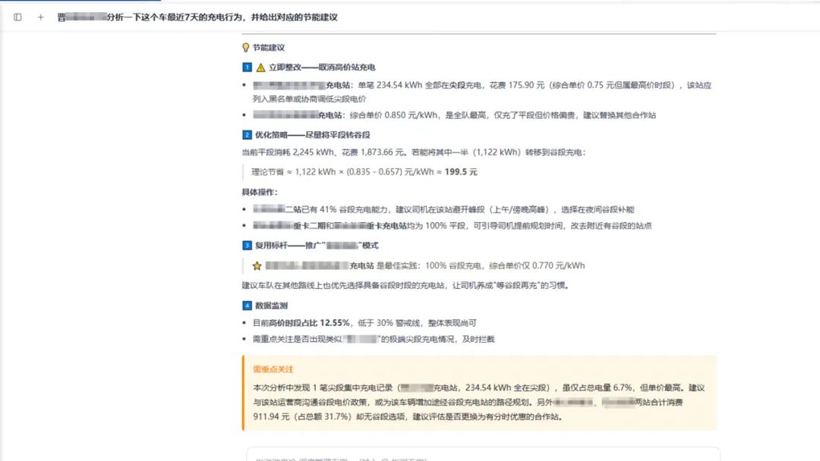Toggle the sidebar panel icon
The height and width of the screenshot is (461, 820).
click(x=17, y=17)
